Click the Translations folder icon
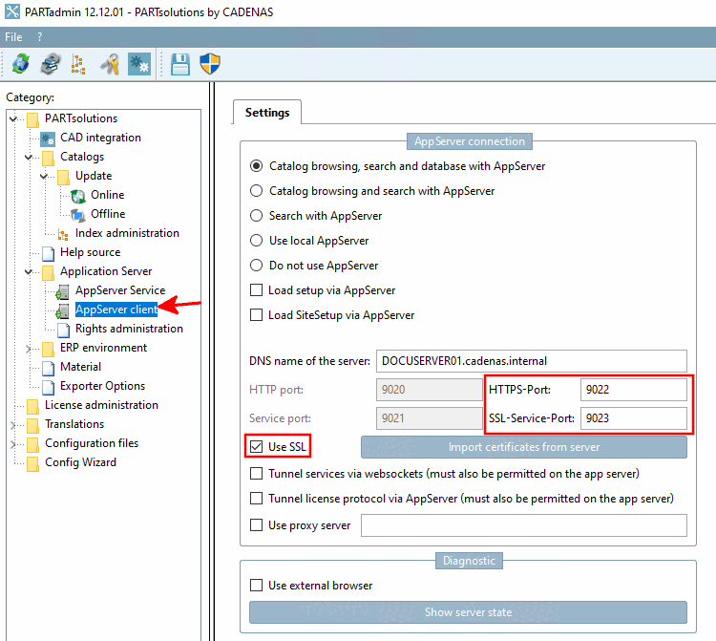Screen dimensions: 716x641 32,425
